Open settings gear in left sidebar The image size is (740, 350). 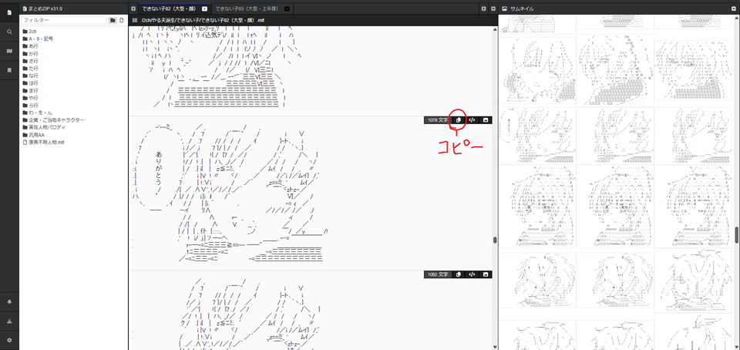click(9, 340)
